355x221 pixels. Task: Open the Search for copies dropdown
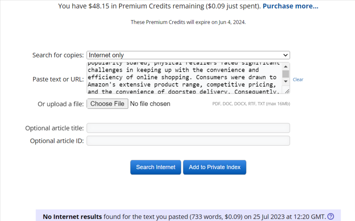[188, 55]
